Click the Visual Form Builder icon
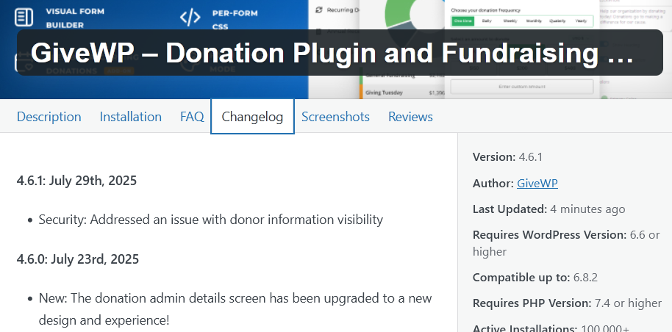 (24, 16)
